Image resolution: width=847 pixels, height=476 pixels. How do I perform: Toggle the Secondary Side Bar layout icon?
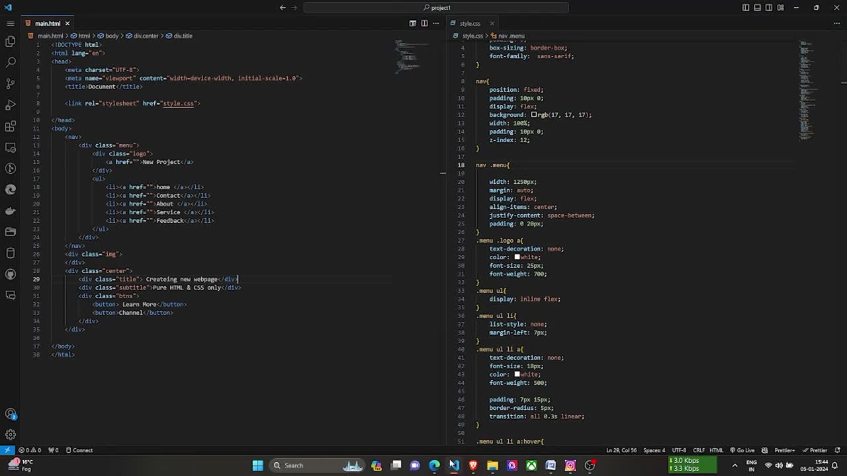click(769, 8)
